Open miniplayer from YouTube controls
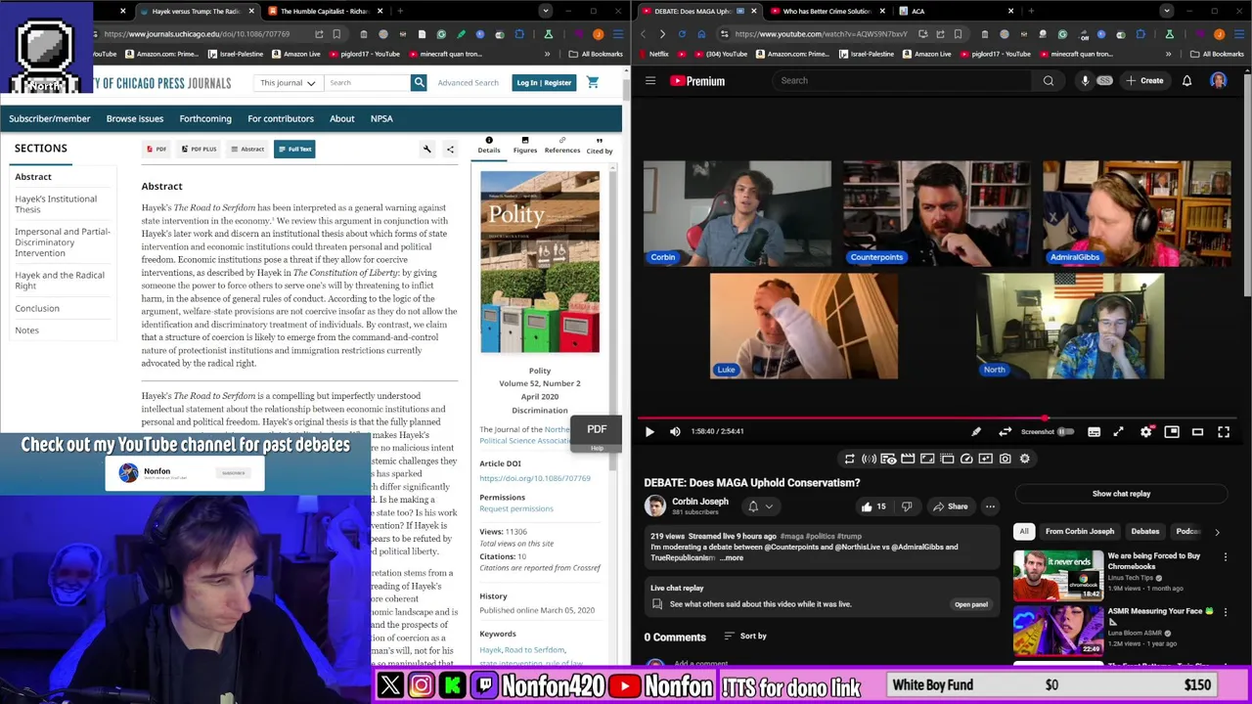1252x704 pixels. (1172, 431)
